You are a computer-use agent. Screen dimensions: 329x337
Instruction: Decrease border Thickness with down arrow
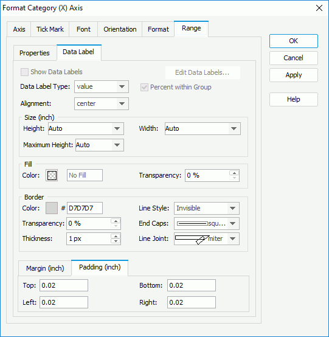coord(116,241)
